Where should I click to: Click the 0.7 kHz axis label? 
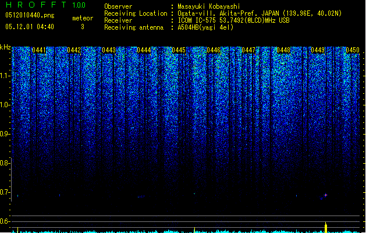click(5, 192)
